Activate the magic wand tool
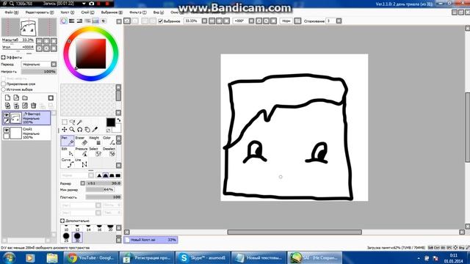The width and height of the screenshot is (470, 264). (x=80, y=122)
